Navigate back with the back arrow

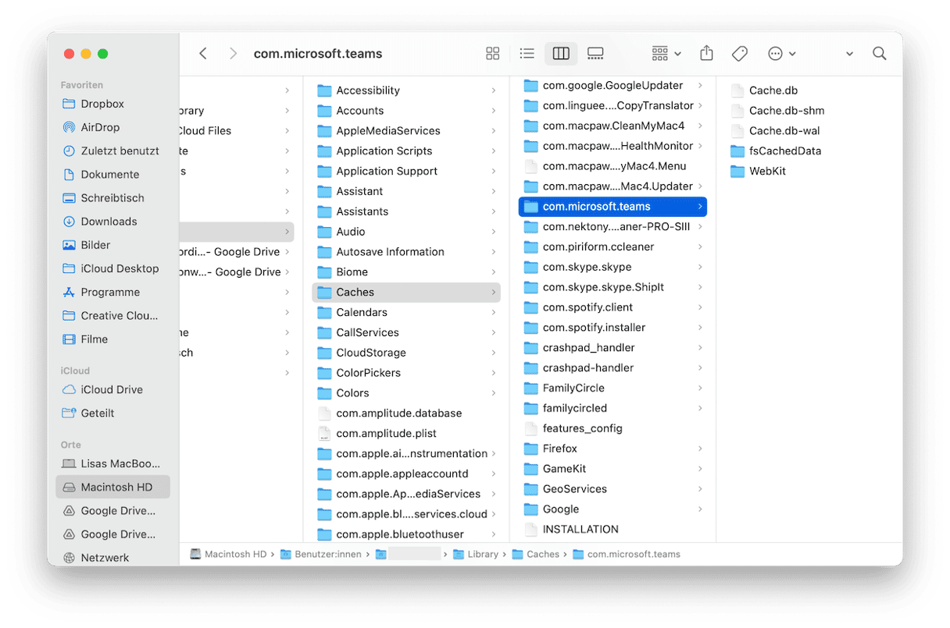203,53
